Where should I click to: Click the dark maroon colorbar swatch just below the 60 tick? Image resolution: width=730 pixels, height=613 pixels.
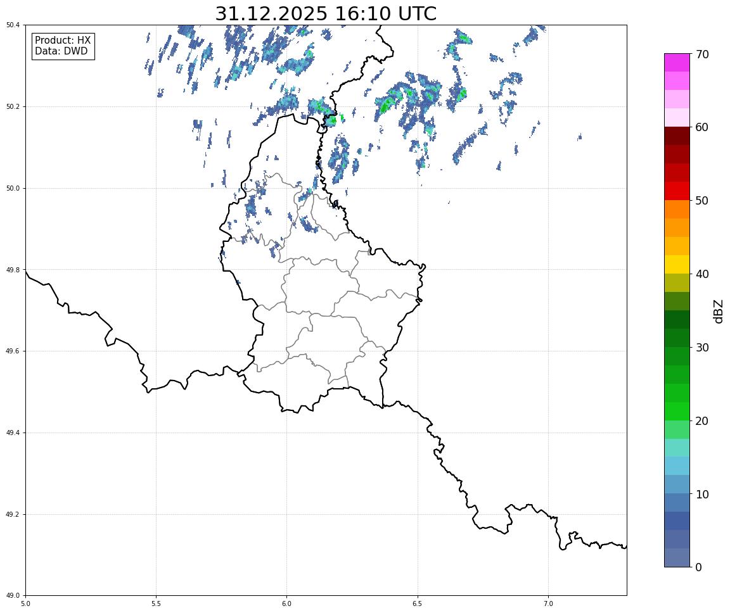(x=677, y=136)
